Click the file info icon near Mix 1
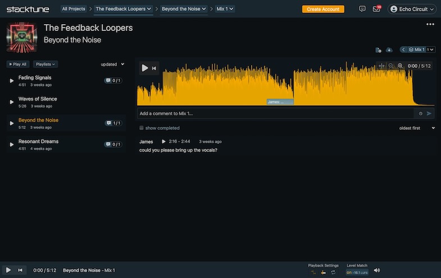The width and height of the screenshot is (441, 278). [378, 50]
